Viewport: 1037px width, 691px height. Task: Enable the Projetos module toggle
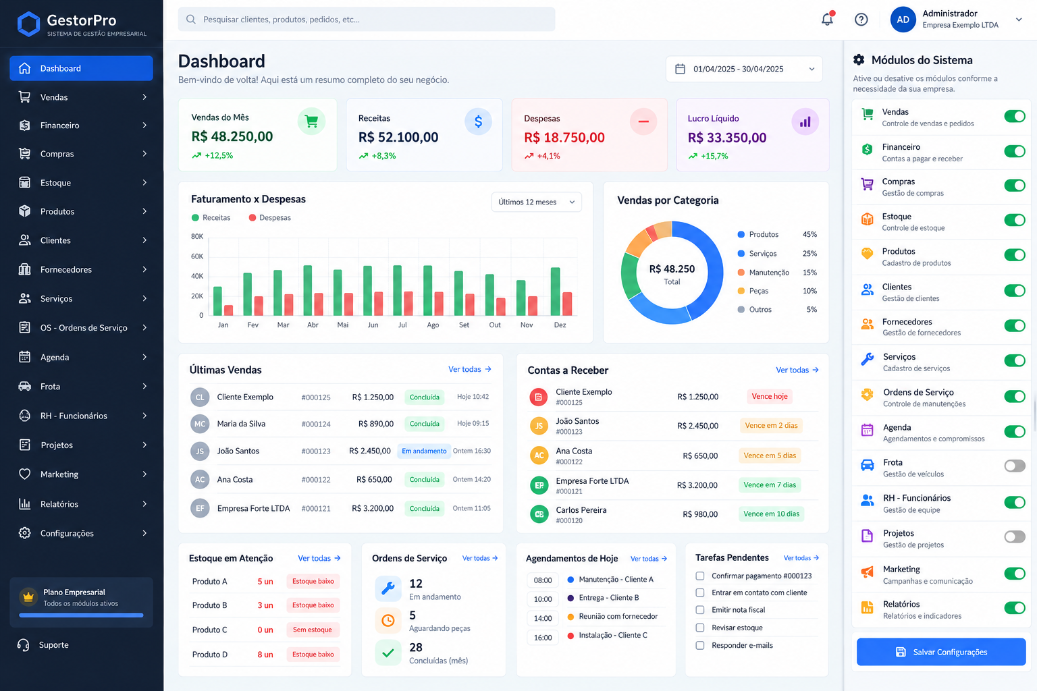(x=1015, y=536)
